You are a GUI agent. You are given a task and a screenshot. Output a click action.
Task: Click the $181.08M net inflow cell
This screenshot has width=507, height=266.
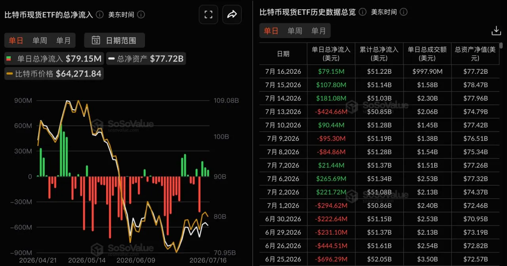coord(331,98)
